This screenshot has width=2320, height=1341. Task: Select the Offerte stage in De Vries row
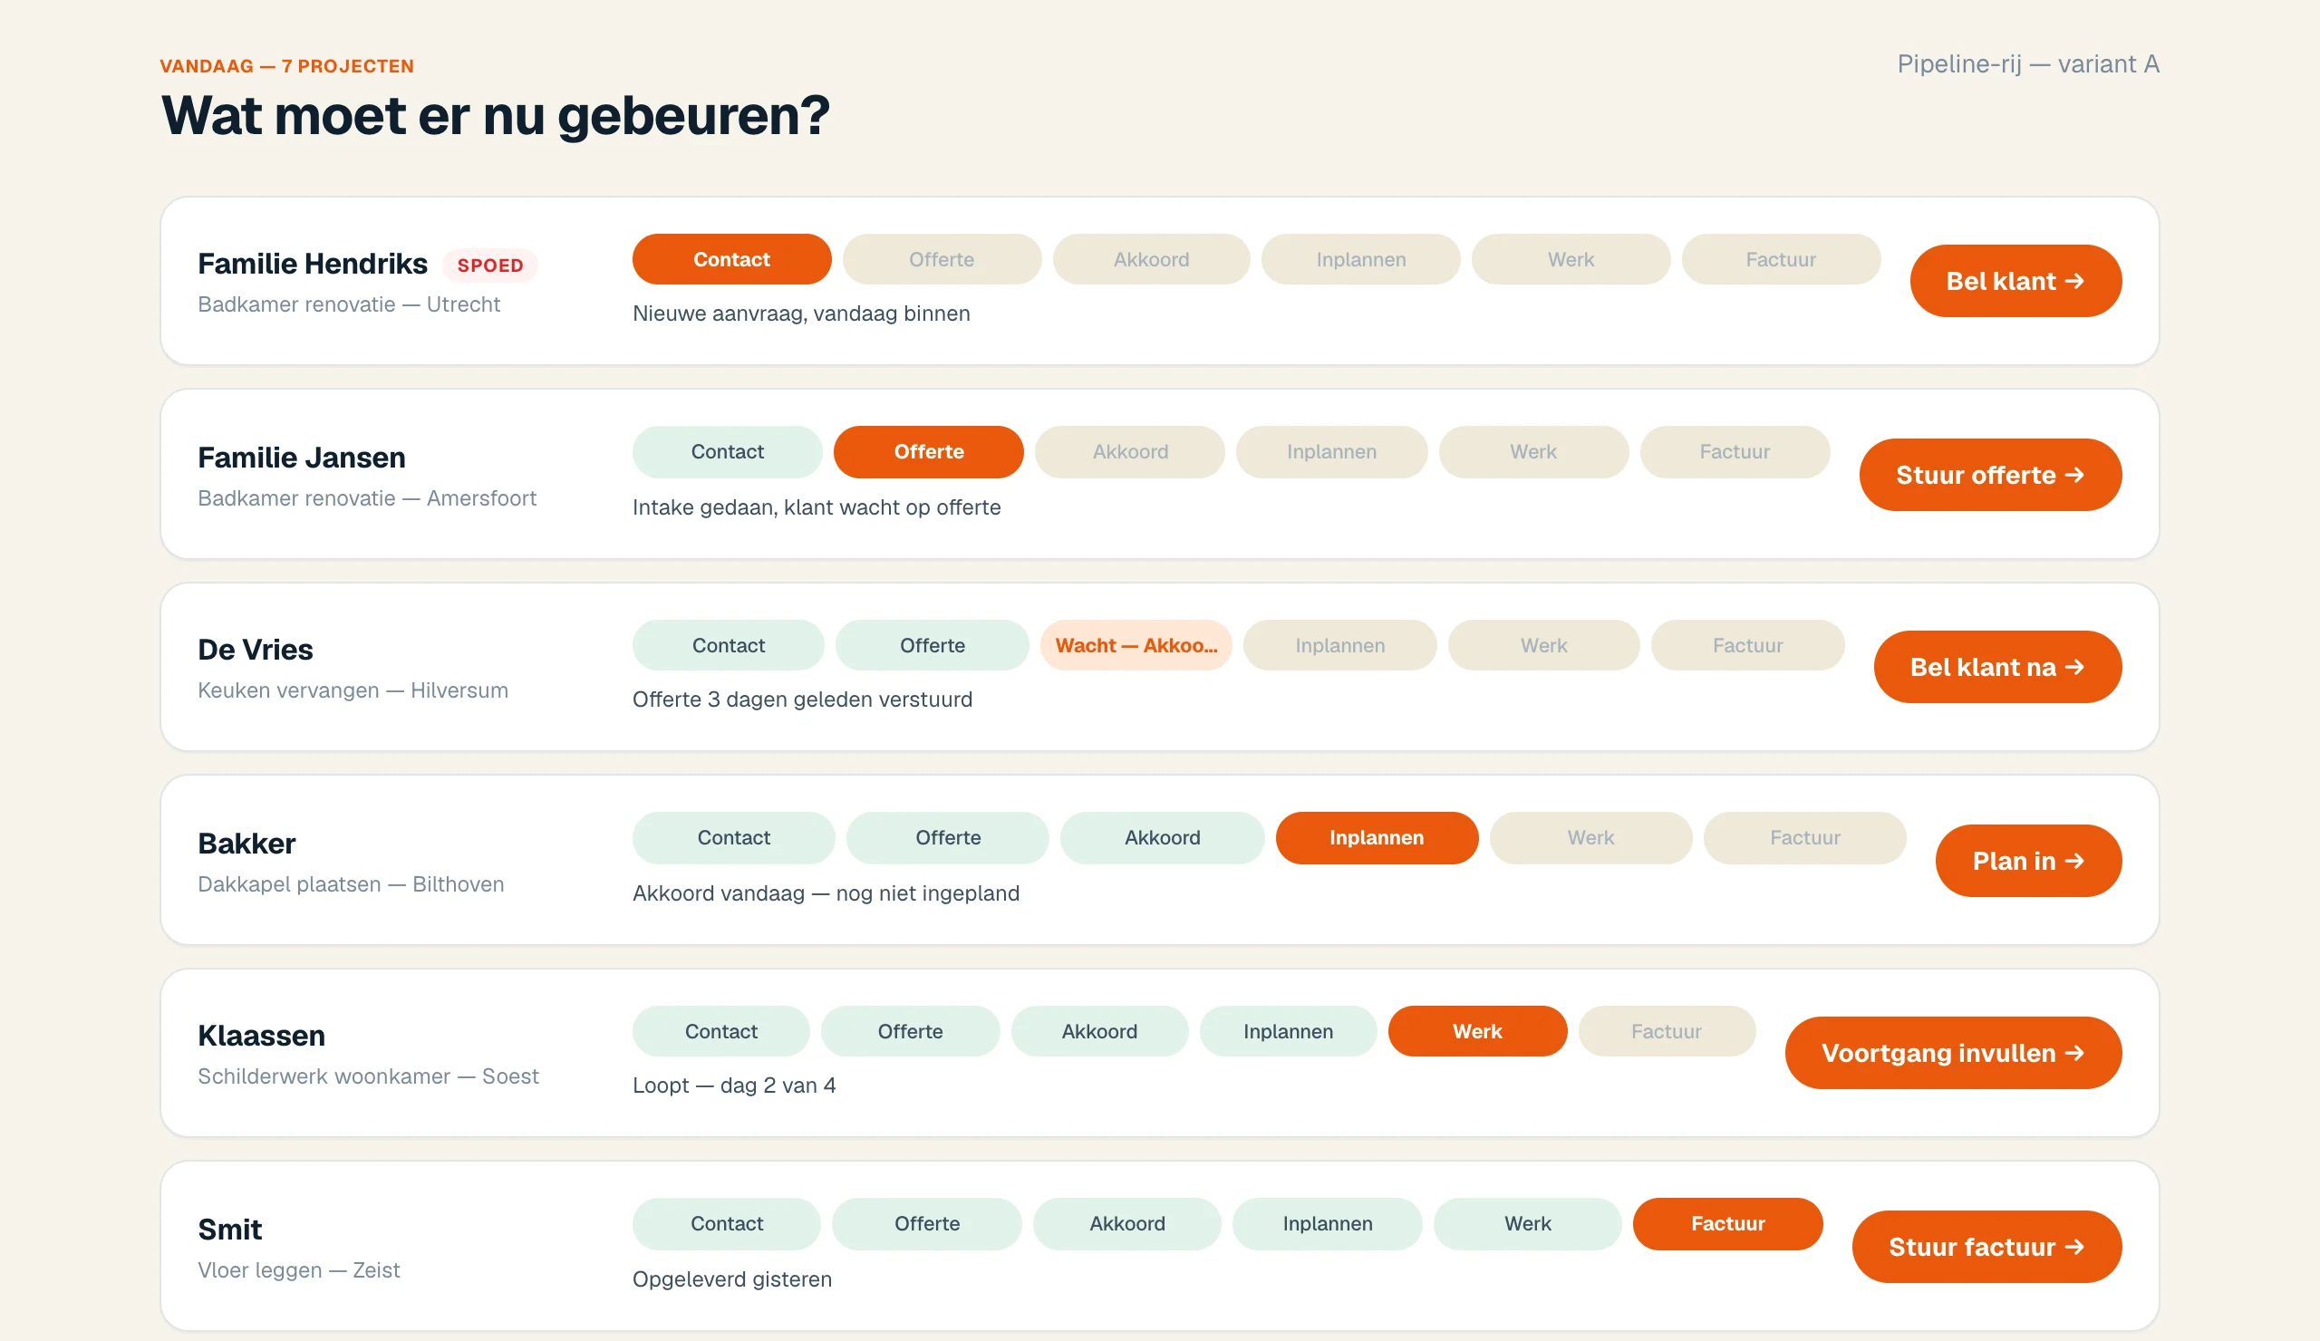933,645
